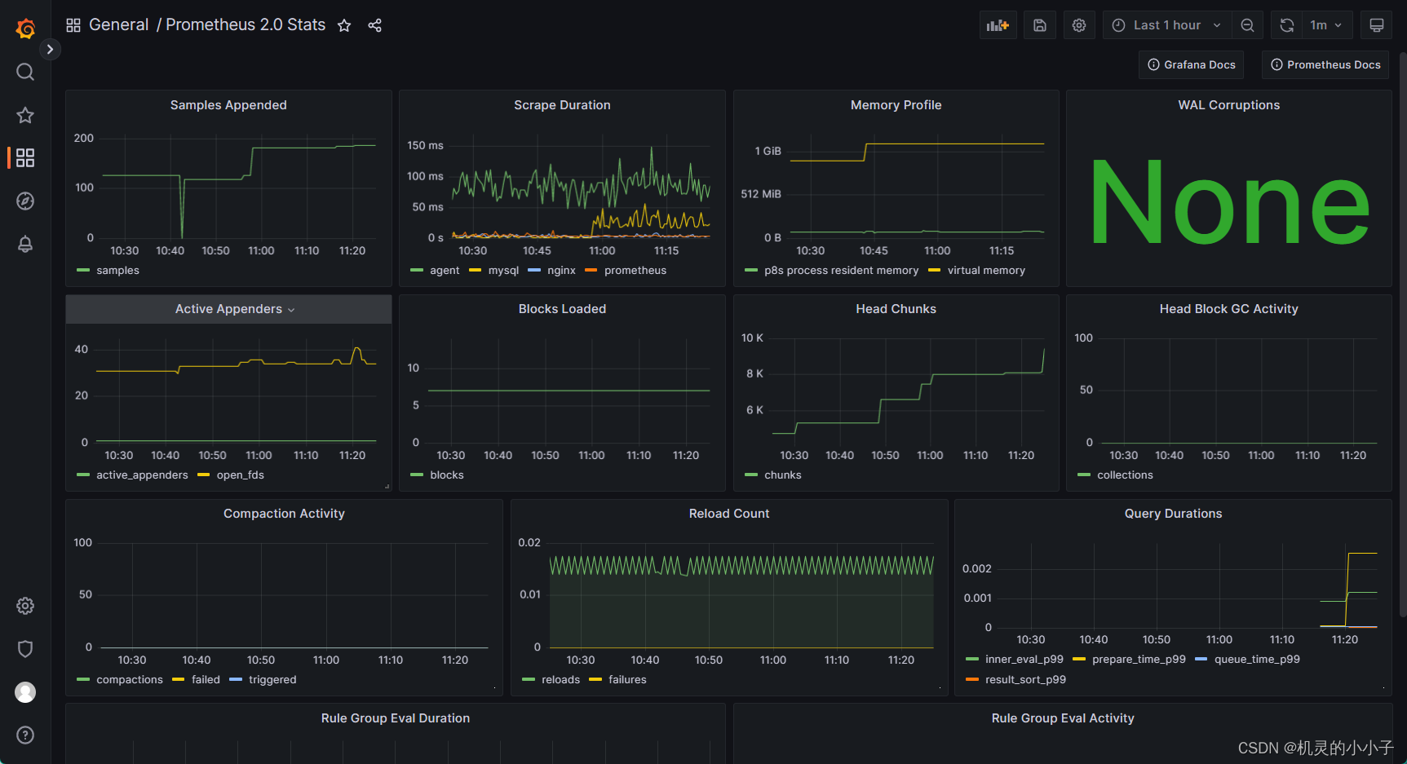Open the Help question mark icon
This screenshot has height=764, width=1407.
click(25, 735)
